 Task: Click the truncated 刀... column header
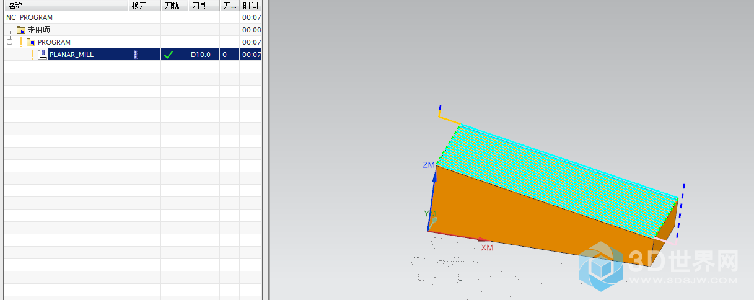coord(229,6)
